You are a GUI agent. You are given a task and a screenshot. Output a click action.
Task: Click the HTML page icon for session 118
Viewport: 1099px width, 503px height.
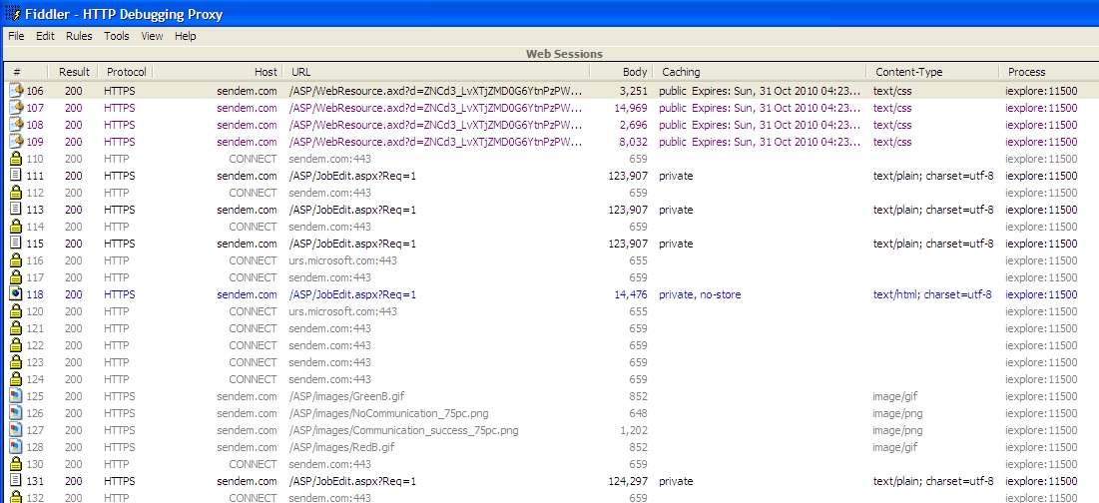tap(15, 294)
